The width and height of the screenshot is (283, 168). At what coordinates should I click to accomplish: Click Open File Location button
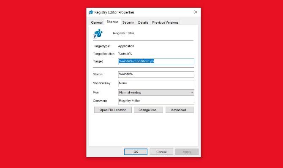pos(113,110)
